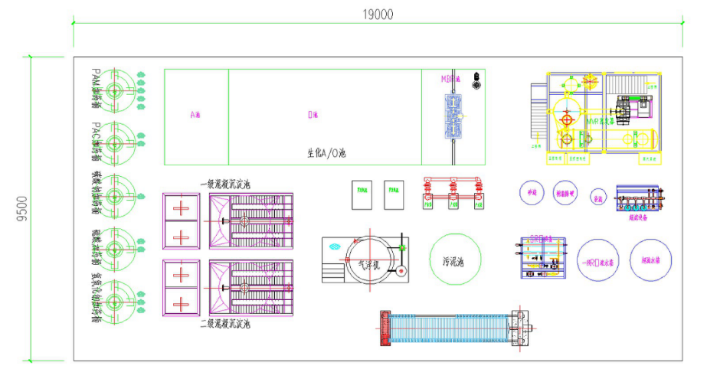Select the 气浮机 flotation machine drawing
Viewport: 707px width, 369px height.
365,260
